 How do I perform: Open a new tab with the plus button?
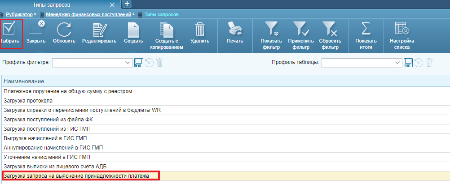coord(127,4)
